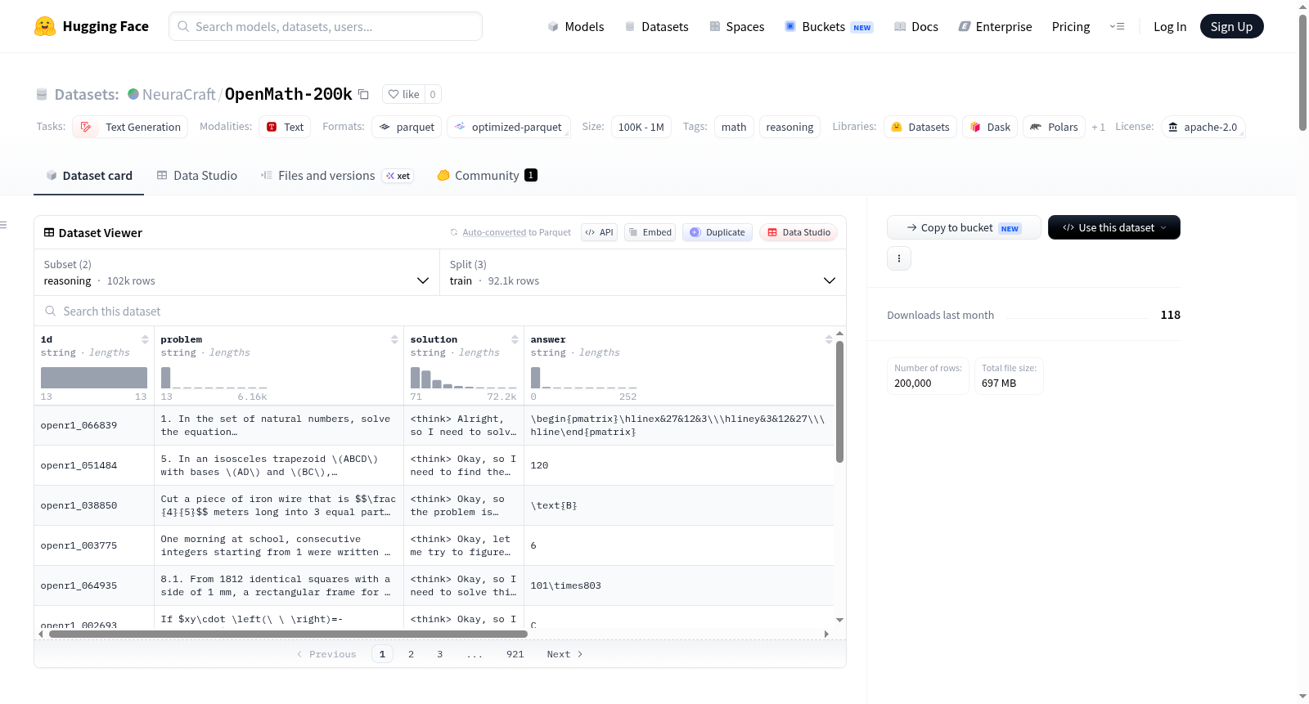Duplicate the dataset viewer
Screen dimensions: 1309x704
(x=717, y=232)
